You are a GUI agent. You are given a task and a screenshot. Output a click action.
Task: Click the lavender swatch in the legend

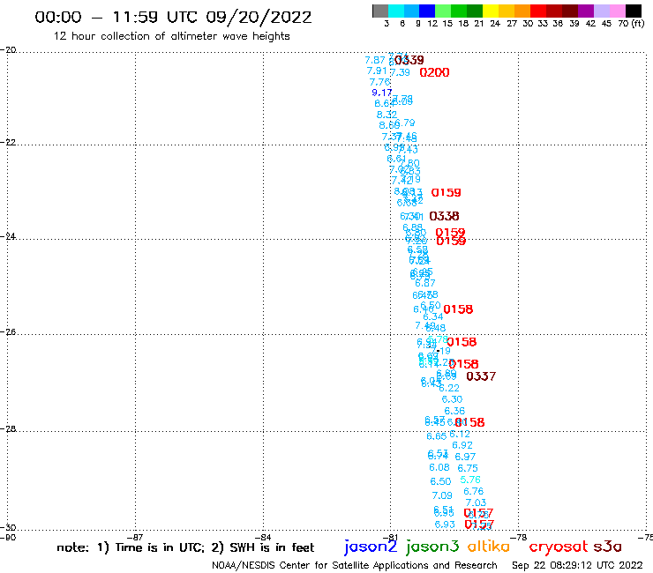(x=601, y=11)
